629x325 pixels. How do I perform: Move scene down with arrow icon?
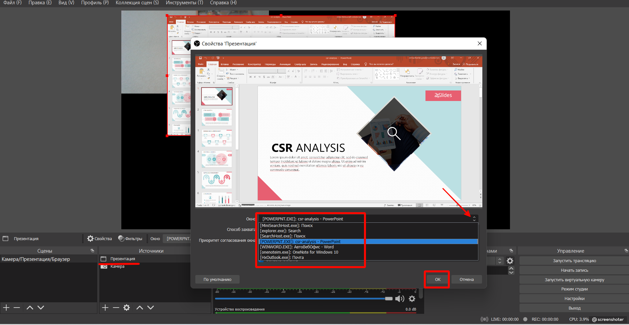click(41, 308)
